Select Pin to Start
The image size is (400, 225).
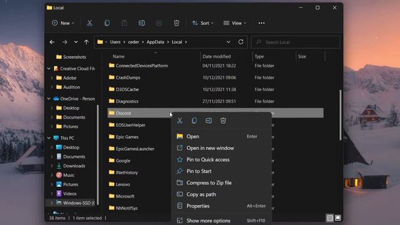point(222,171)
